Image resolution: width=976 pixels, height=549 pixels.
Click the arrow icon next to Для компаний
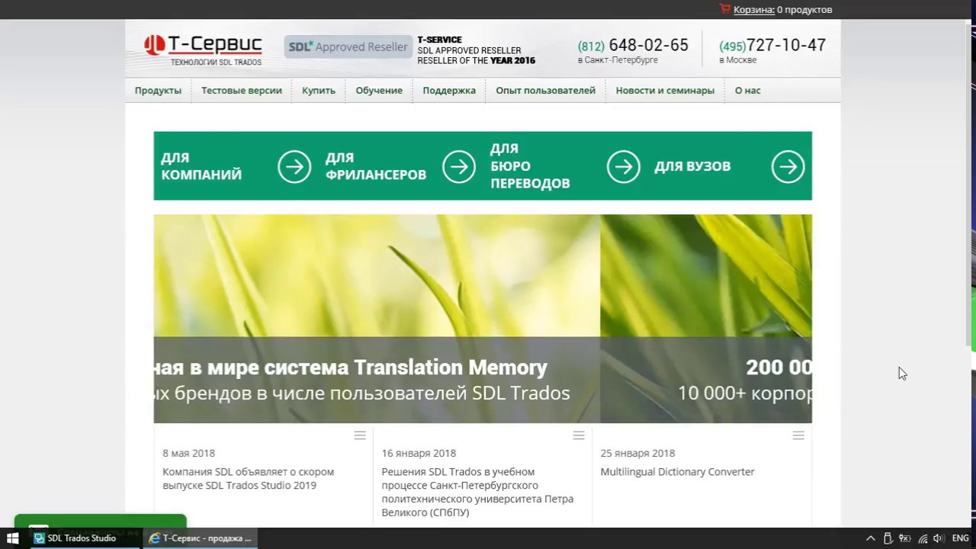tap(294, 166)
